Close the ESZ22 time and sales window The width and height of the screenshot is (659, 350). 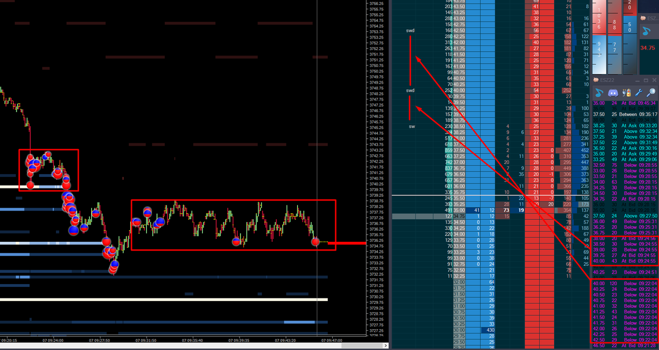click(654, 80)
